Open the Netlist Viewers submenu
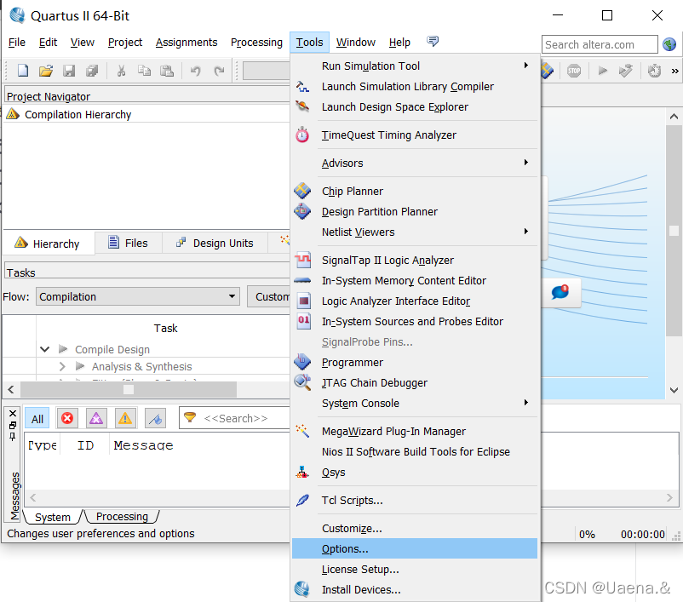 coord(414,232)
